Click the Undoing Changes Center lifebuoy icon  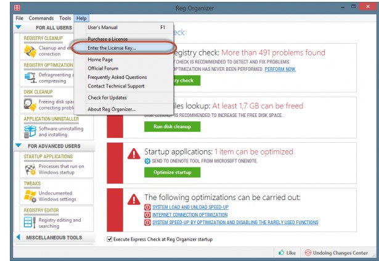coord(308,252)
